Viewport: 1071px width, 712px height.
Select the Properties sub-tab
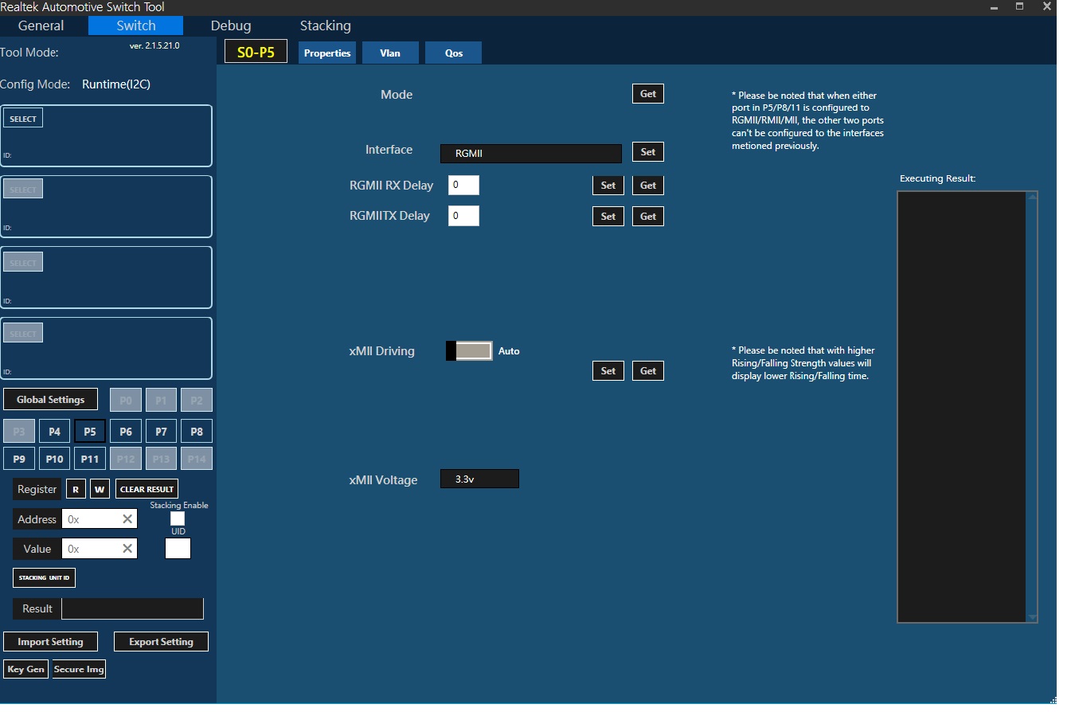(327, 53)
